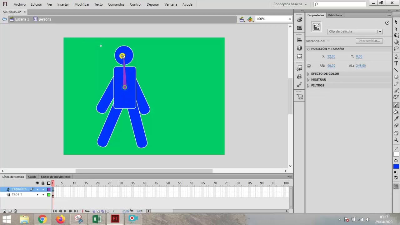Open the Archivo menu
Viewport: 400px width, 225px height.
point(20,4)
